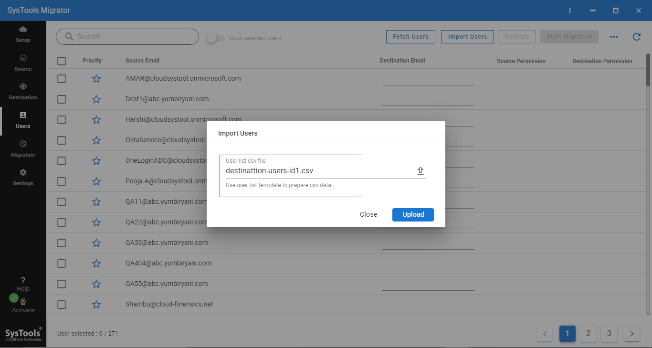Click the Source Email column header
652x348 pixels.
click(x=142, y=61)
